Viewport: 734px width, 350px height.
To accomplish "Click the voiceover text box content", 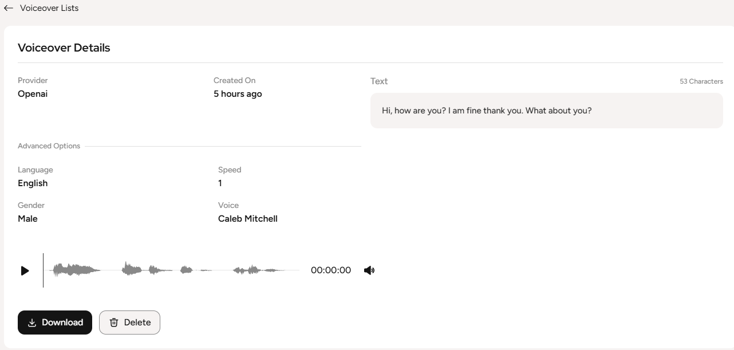I will point(486,111).
